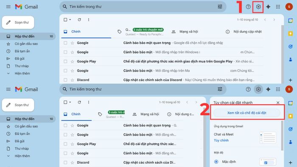Open 'Hộp thư đến' folder in top window
Viewport: 297px width, 167px height.
coord(28,36)
